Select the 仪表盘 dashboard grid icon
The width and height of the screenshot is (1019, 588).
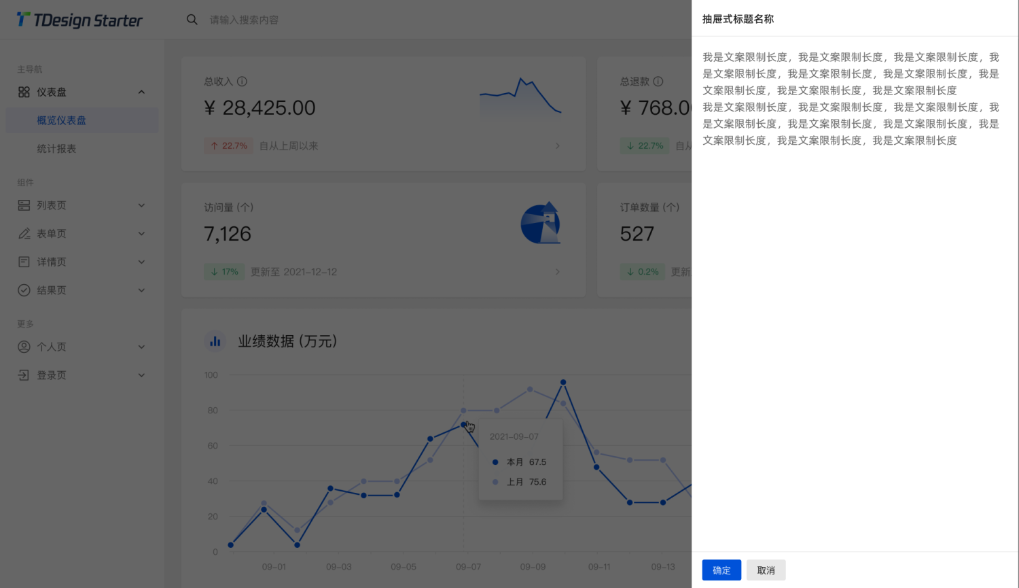[x=23, y=92]
